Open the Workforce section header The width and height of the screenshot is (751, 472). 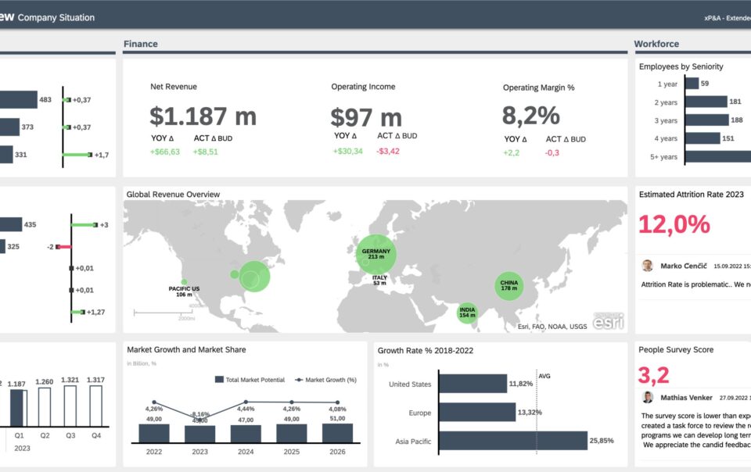click(x=656, y=44)
